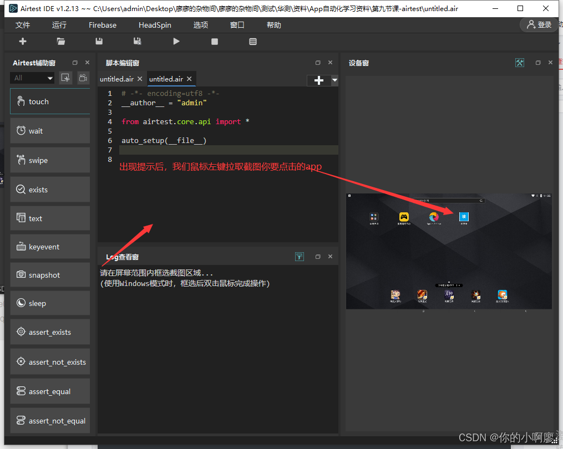
Task: Open the Firebase menu
Action: pos(103,25)
